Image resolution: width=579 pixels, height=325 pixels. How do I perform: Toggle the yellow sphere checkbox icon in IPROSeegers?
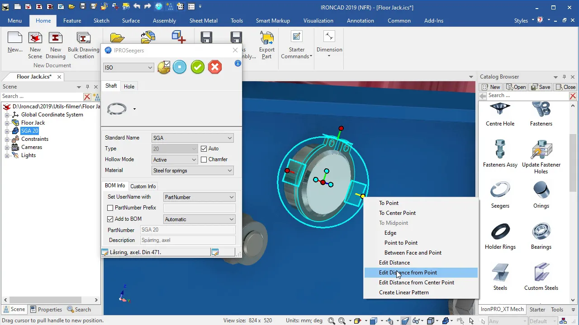164,67
